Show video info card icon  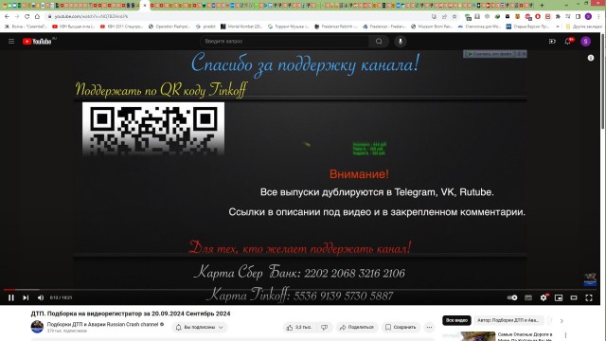(591, 58)
